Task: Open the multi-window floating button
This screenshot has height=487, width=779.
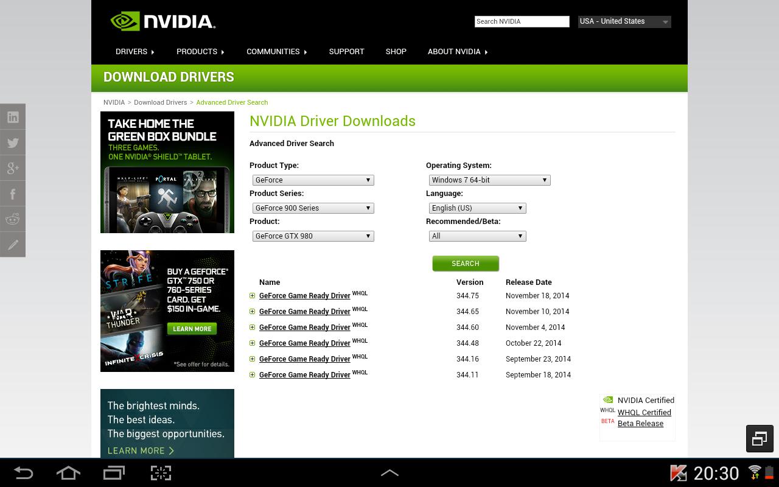Action: coord(760,438)
